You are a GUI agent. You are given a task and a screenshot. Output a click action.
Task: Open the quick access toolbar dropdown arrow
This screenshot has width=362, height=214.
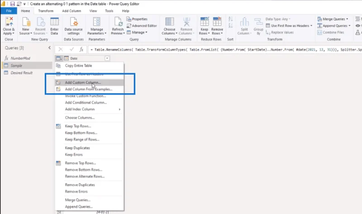pos(24,4)
